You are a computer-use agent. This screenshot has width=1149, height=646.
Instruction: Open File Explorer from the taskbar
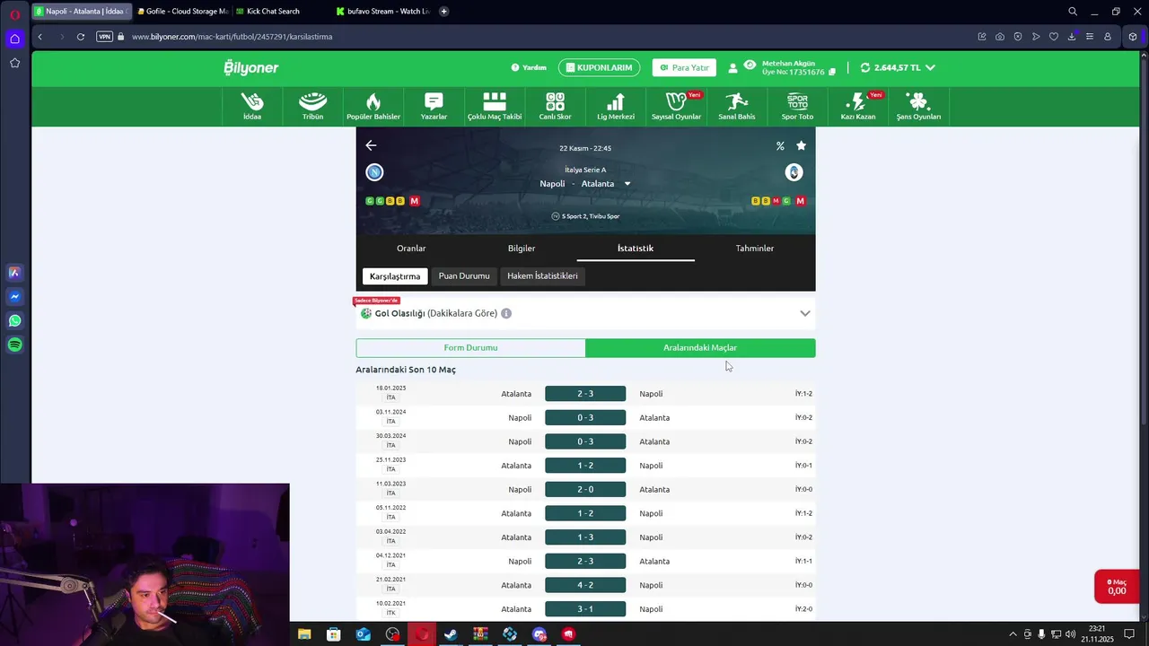(x=304, y=634)
